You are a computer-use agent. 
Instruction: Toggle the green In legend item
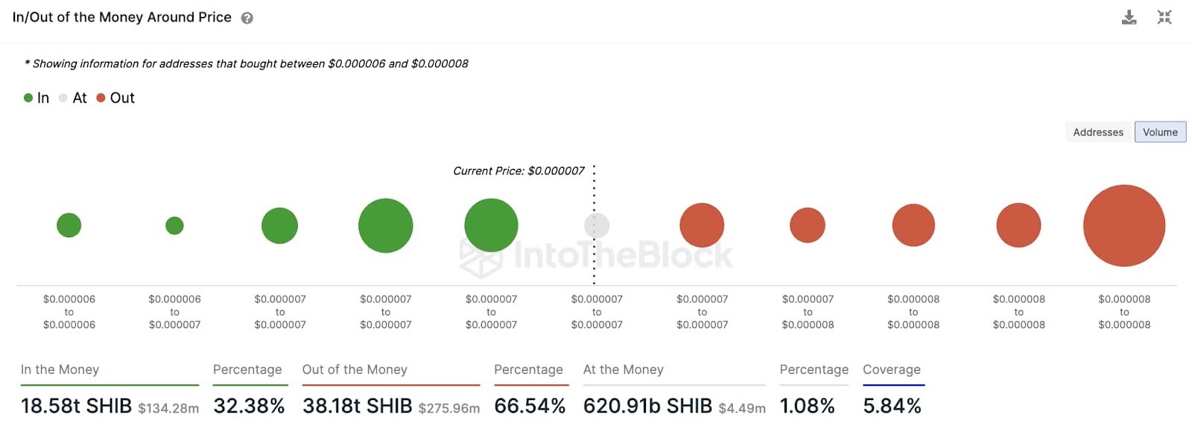tap(37, 98)
